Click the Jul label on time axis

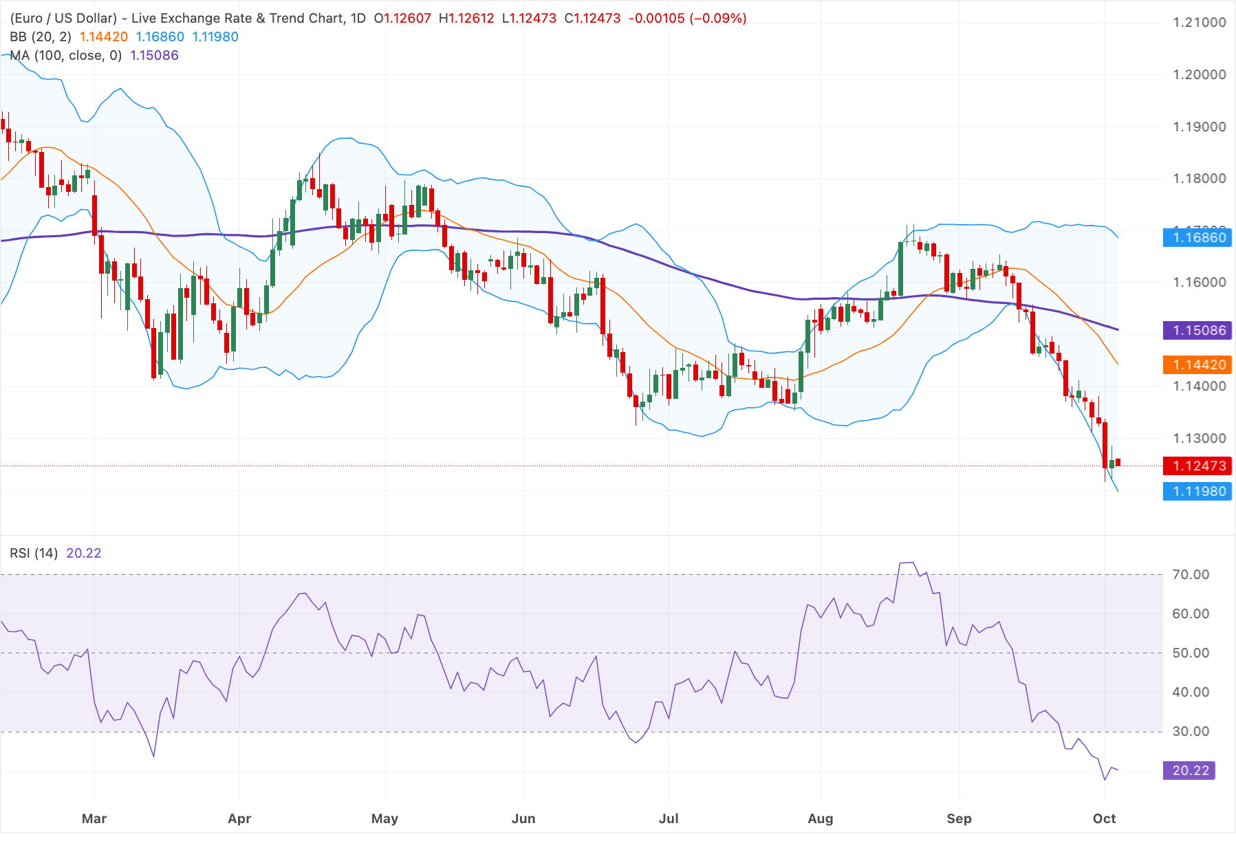[x=669, y=819]
